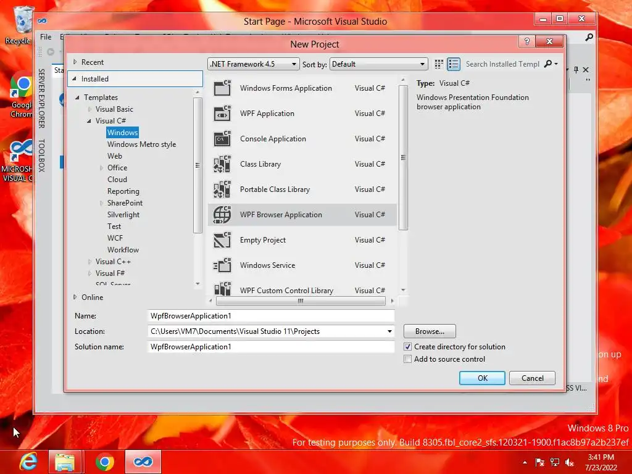Image resolution: width=632 pixels, height=474 pixels.
Task: Collapse the Templates tree node
Action: 77,98
